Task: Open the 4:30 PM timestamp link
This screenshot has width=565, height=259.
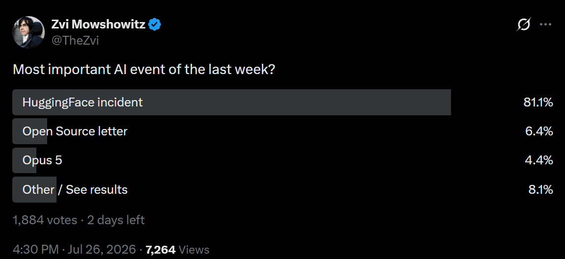Action: [35, 249]
